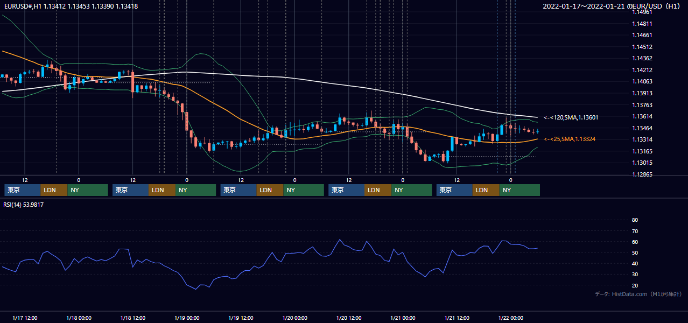The width and height of the screenshot is (688, 323).
Task: Choose the 1.13015 price label
Action: pyautogui.click(x=642, y=163)
